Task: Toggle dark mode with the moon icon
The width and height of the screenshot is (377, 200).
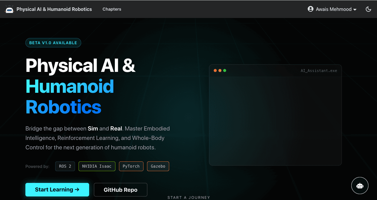Action: (x=368, y=9)
